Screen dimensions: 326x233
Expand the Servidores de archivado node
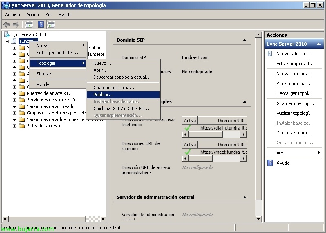(x=14, y=106)
